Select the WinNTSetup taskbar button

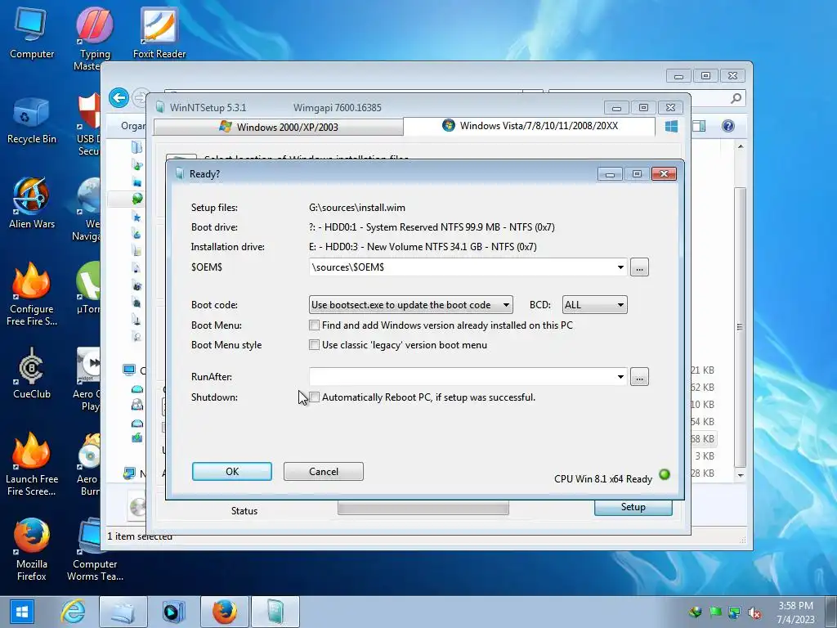coord(275,612)
